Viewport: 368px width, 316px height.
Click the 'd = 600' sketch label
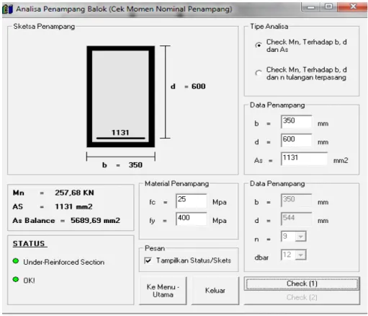click(x=188, y=87)
